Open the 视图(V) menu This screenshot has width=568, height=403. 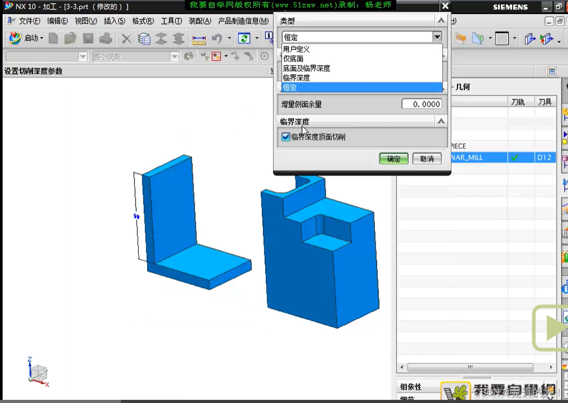(86, 21)
